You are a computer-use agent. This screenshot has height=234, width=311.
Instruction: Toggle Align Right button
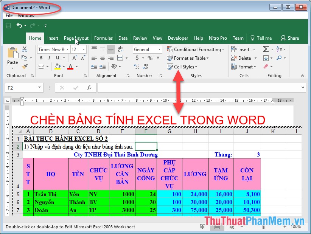(111, 58)
